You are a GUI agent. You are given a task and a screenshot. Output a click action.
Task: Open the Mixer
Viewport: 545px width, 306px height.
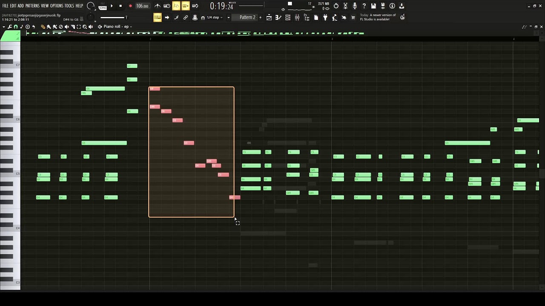297,17
